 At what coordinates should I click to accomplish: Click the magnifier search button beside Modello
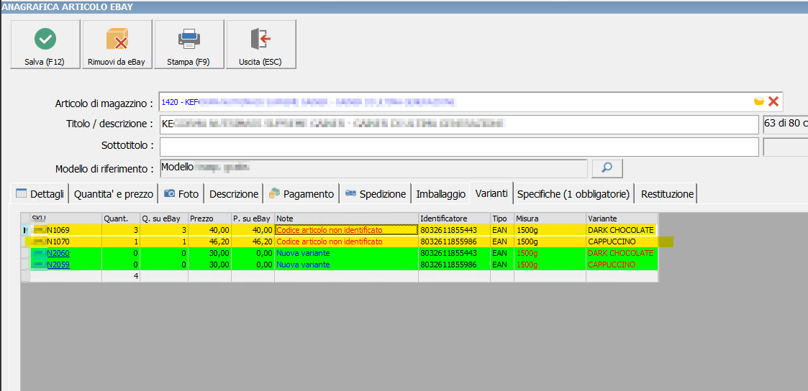(x=607, y=167)
